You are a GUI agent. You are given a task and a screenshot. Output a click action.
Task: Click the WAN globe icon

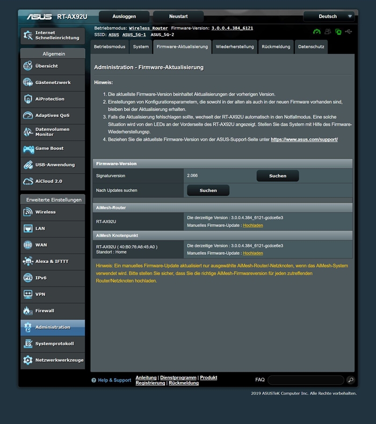click(28, 245)
